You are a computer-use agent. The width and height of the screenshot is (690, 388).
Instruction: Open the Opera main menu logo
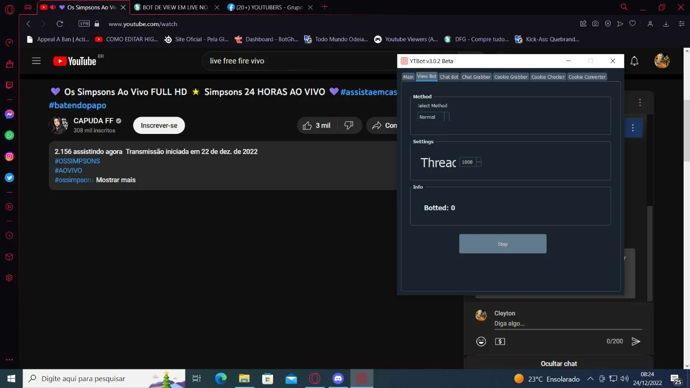point(9,9)
